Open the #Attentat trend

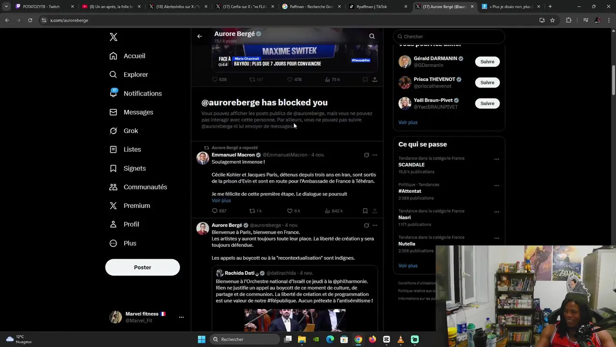[410, 191]
